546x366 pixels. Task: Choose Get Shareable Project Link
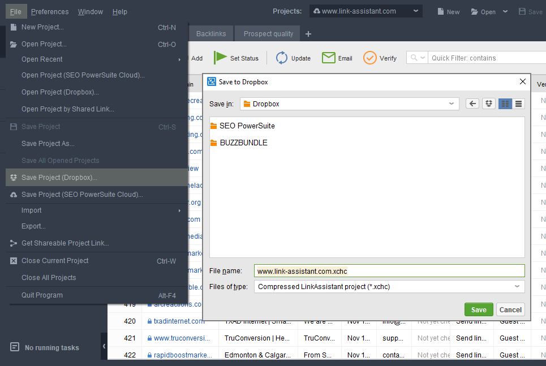coord(97,243)
